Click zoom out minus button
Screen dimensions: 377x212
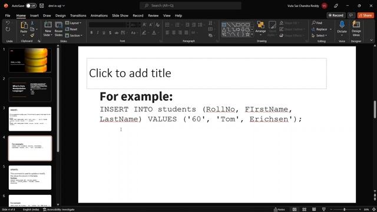click(331, 210)
